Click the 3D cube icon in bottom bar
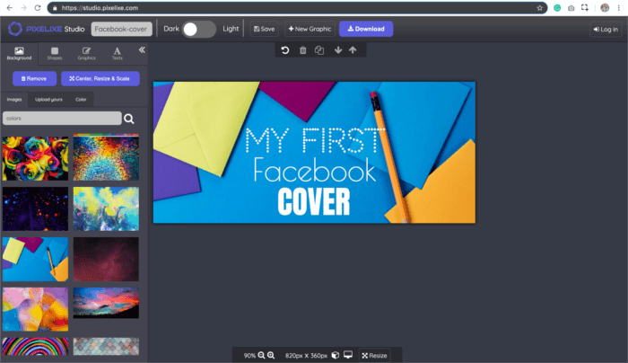 [x=336, y=356]
